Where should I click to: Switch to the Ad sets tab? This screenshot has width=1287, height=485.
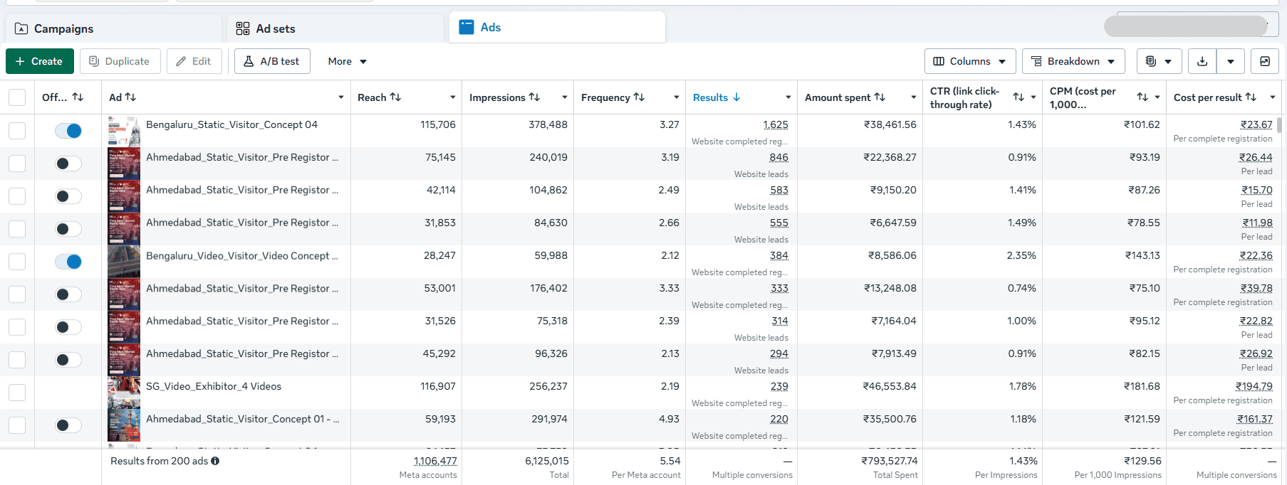click(335, 28)
